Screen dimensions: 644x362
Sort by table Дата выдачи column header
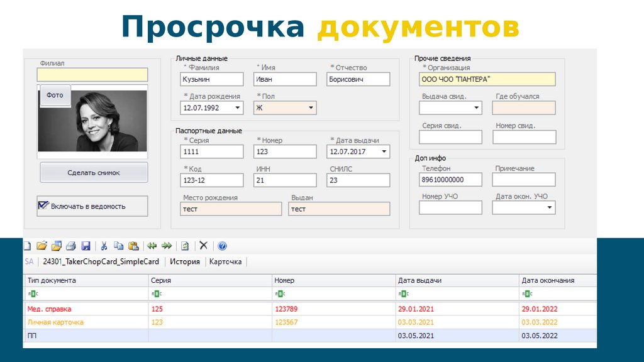point(457,280)
